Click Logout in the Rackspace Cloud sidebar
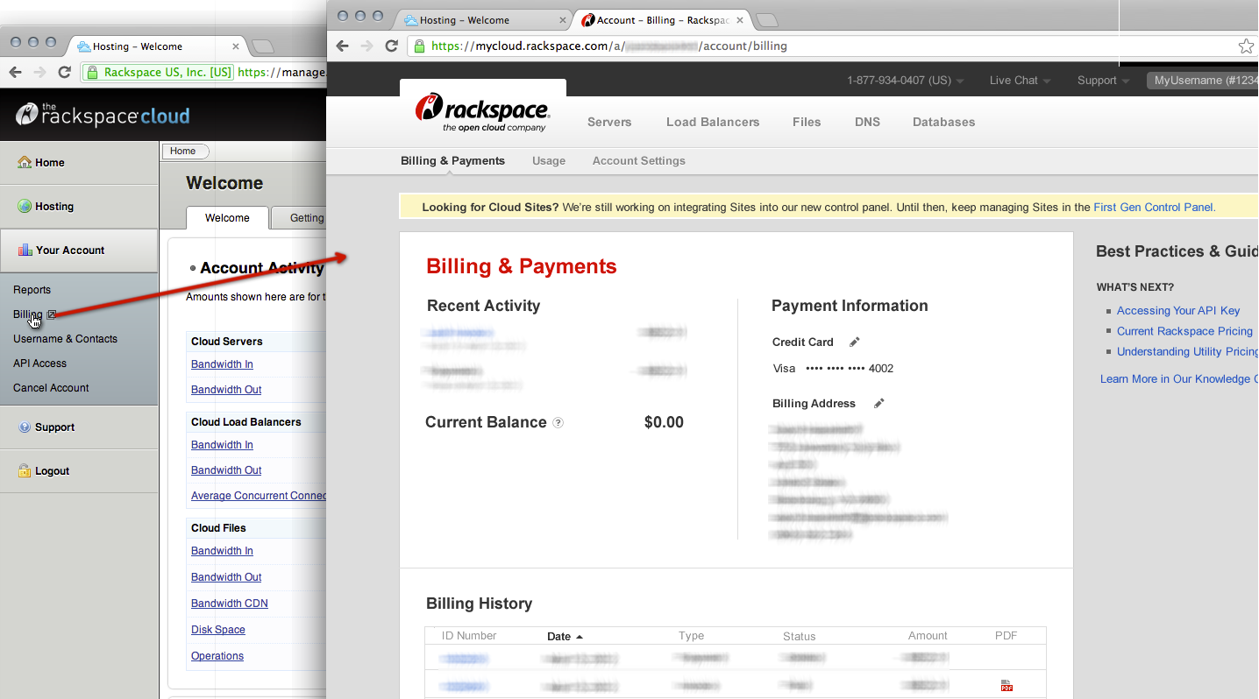 (x=79, y=471)
